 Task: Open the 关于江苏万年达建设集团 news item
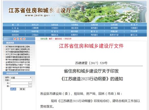click(x=18, y=54)
